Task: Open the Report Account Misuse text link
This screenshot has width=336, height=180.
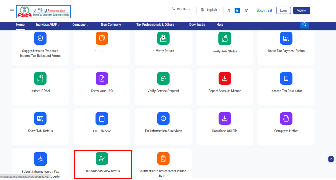Action: pyautogui.click(x=225, y=91)
